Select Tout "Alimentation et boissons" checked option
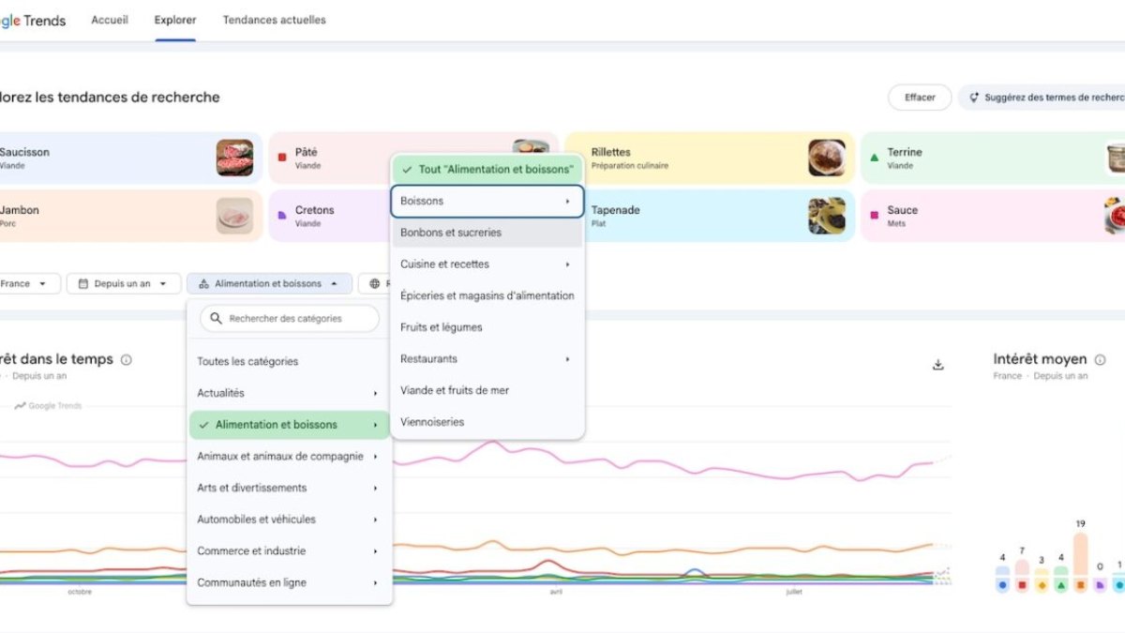This screenshot has height=633, width=1125. pyautogui.click(x=487, y=170)
